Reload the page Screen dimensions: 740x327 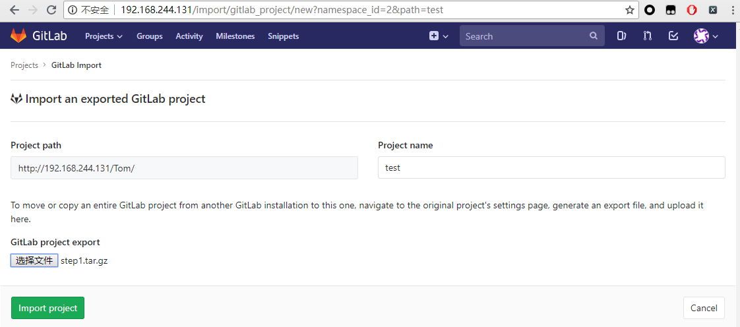52,10
